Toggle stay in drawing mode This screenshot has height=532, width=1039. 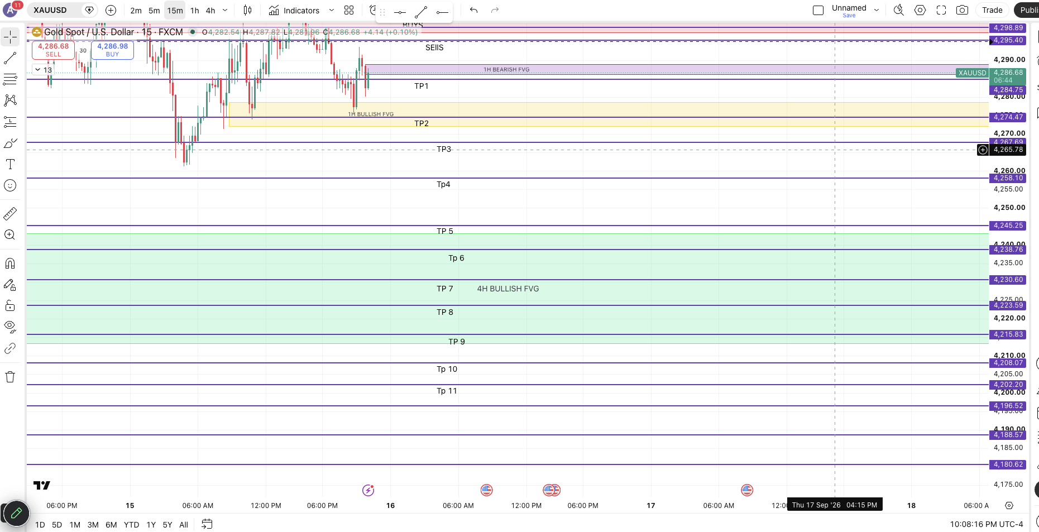click(x=10, y=285)
